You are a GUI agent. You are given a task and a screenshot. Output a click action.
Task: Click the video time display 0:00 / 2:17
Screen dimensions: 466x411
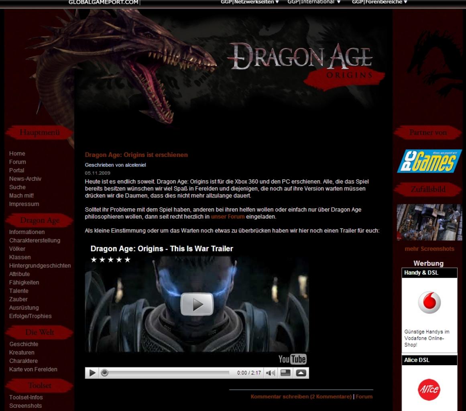(249, 372)
